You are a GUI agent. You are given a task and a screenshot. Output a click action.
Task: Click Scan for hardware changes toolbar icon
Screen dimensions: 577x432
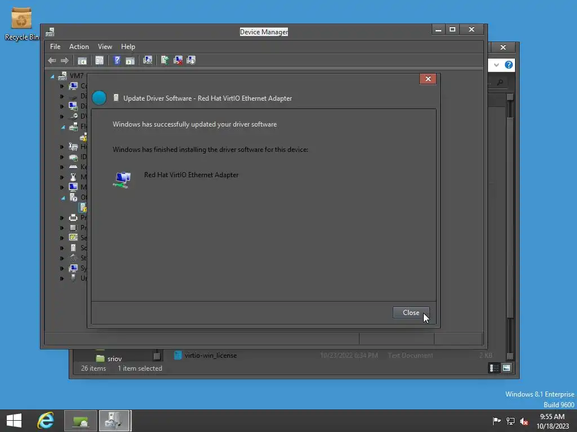148,60
